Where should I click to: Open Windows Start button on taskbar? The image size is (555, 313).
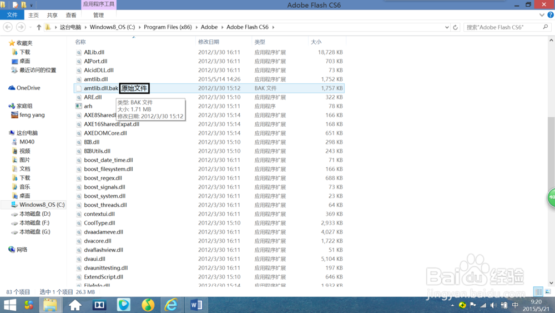pos(9,305)
